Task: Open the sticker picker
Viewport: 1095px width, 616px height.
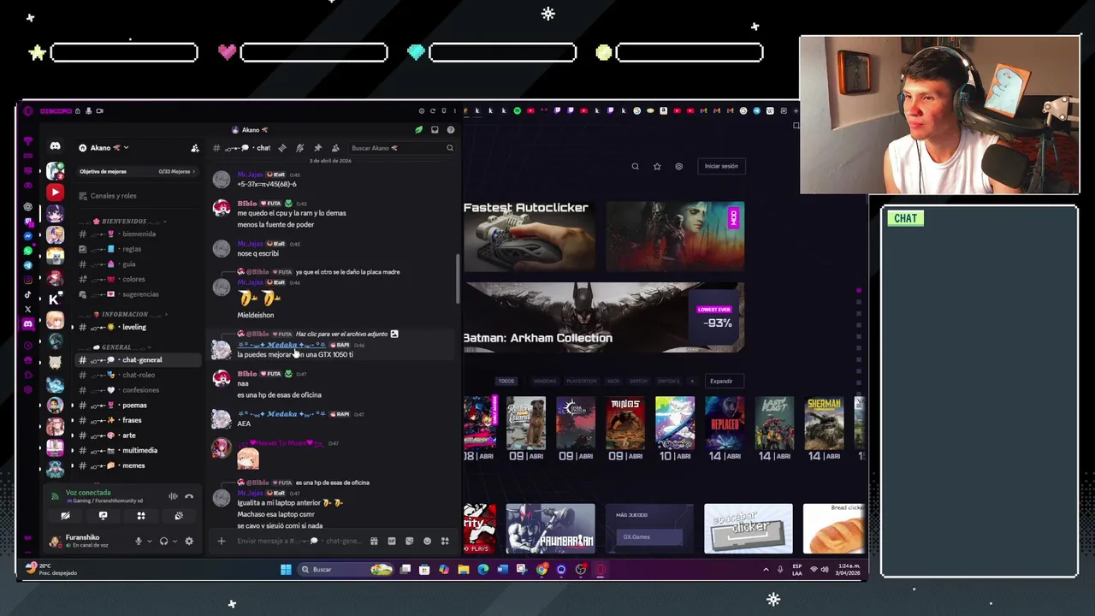Action: 410,541
